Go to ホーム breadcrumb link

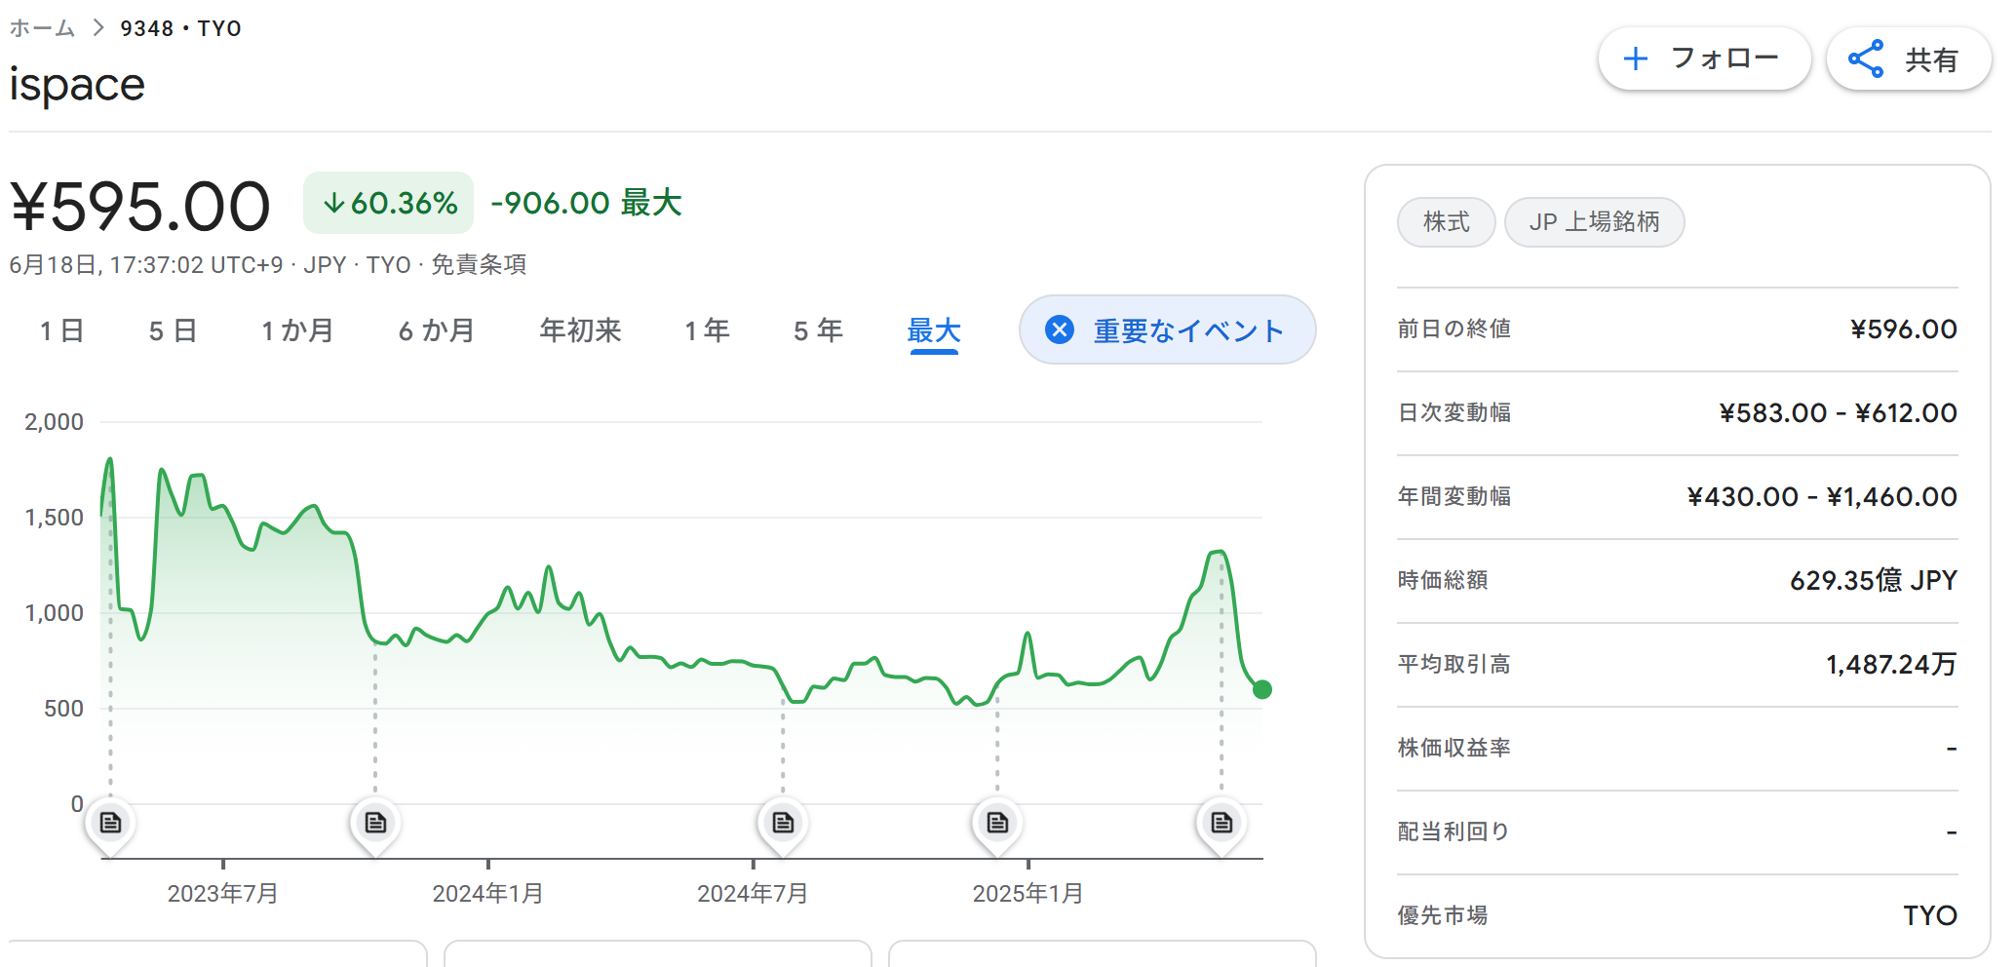click(x=42, y=28)
